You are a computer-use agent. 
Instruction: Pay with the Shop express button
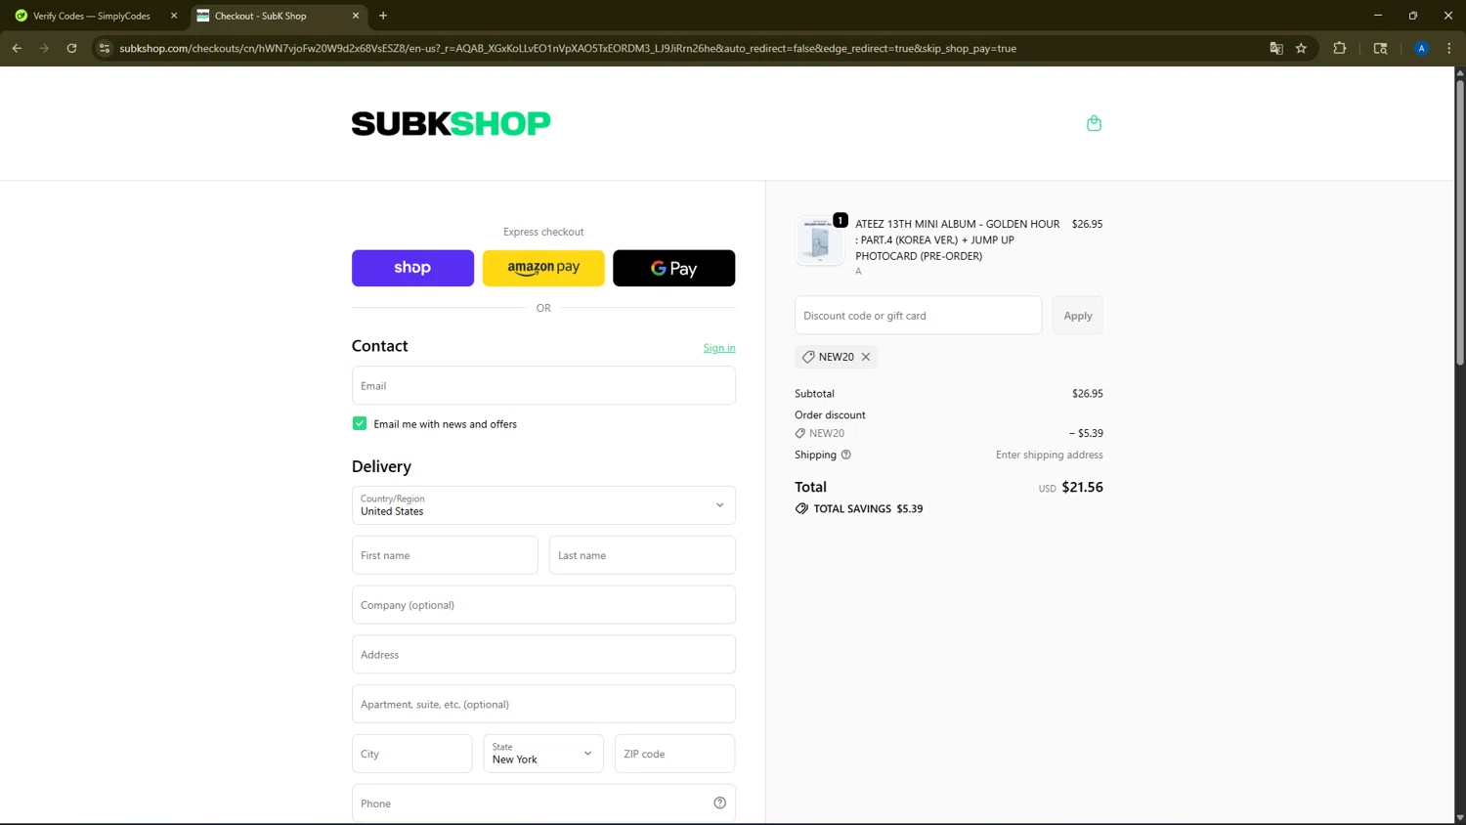pos(412,268)
